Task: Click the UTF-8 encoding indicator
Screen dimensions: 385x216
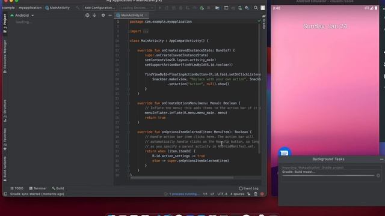Action: 222,194
